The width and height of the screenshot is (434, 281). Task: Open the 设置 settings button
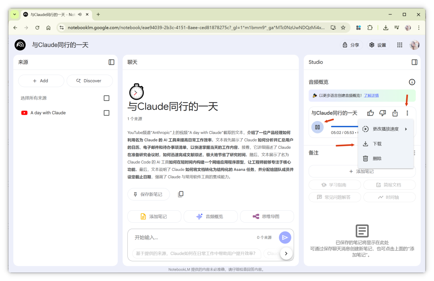click(378, 45)
